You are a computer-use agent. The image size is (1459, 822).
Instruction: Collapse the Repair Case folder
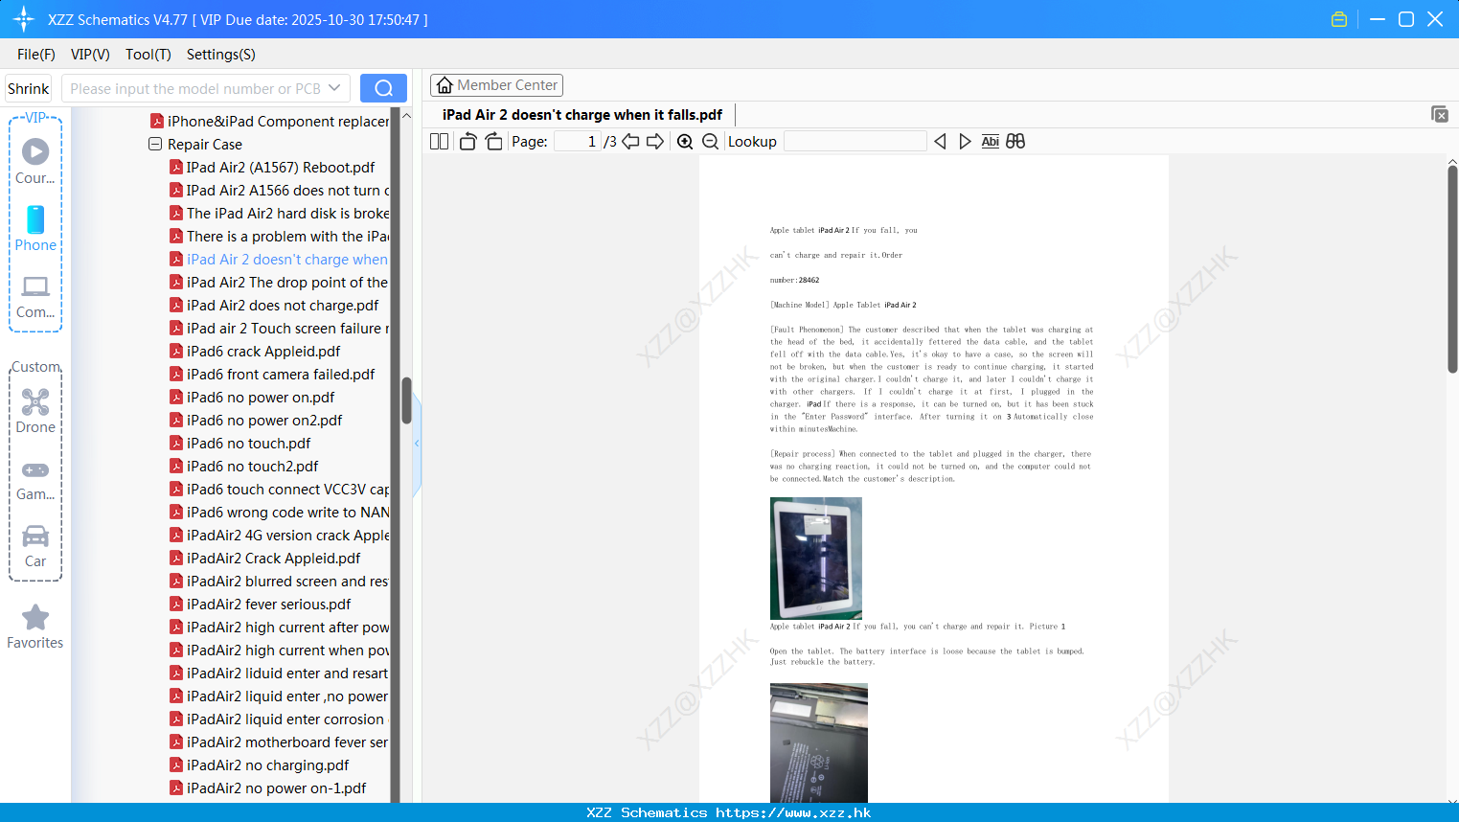click(155, 144)
